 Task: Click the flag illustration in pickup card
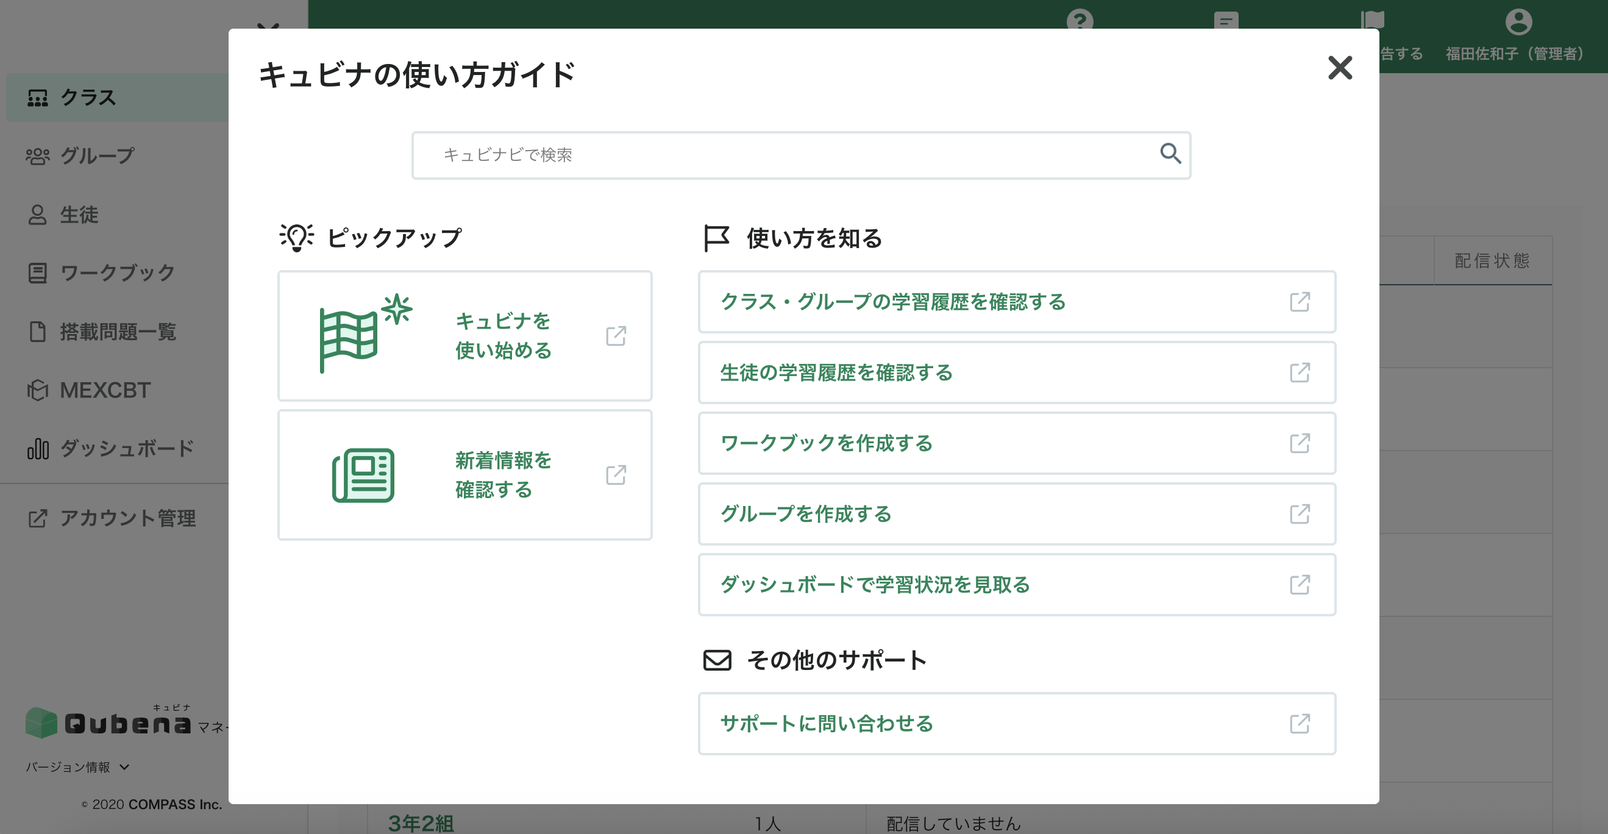(365, 333)
